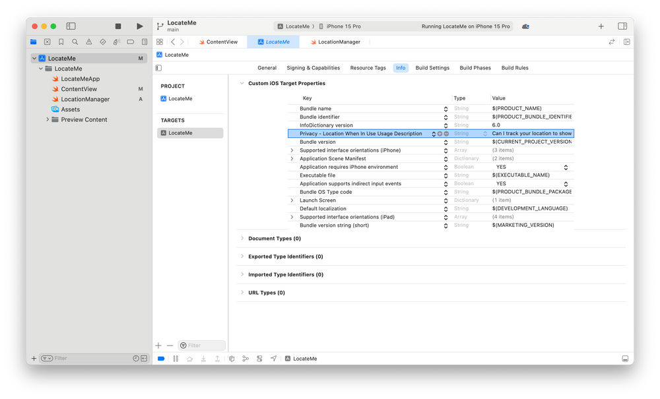The width and height of the screenshot is (660, 399).
Task: Open the Test navigator checkmark icon
Action: pyautogui.click(x=103, y=42)
